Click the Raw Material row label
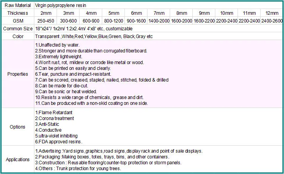284x174 pixels. [x=18, y=5]
